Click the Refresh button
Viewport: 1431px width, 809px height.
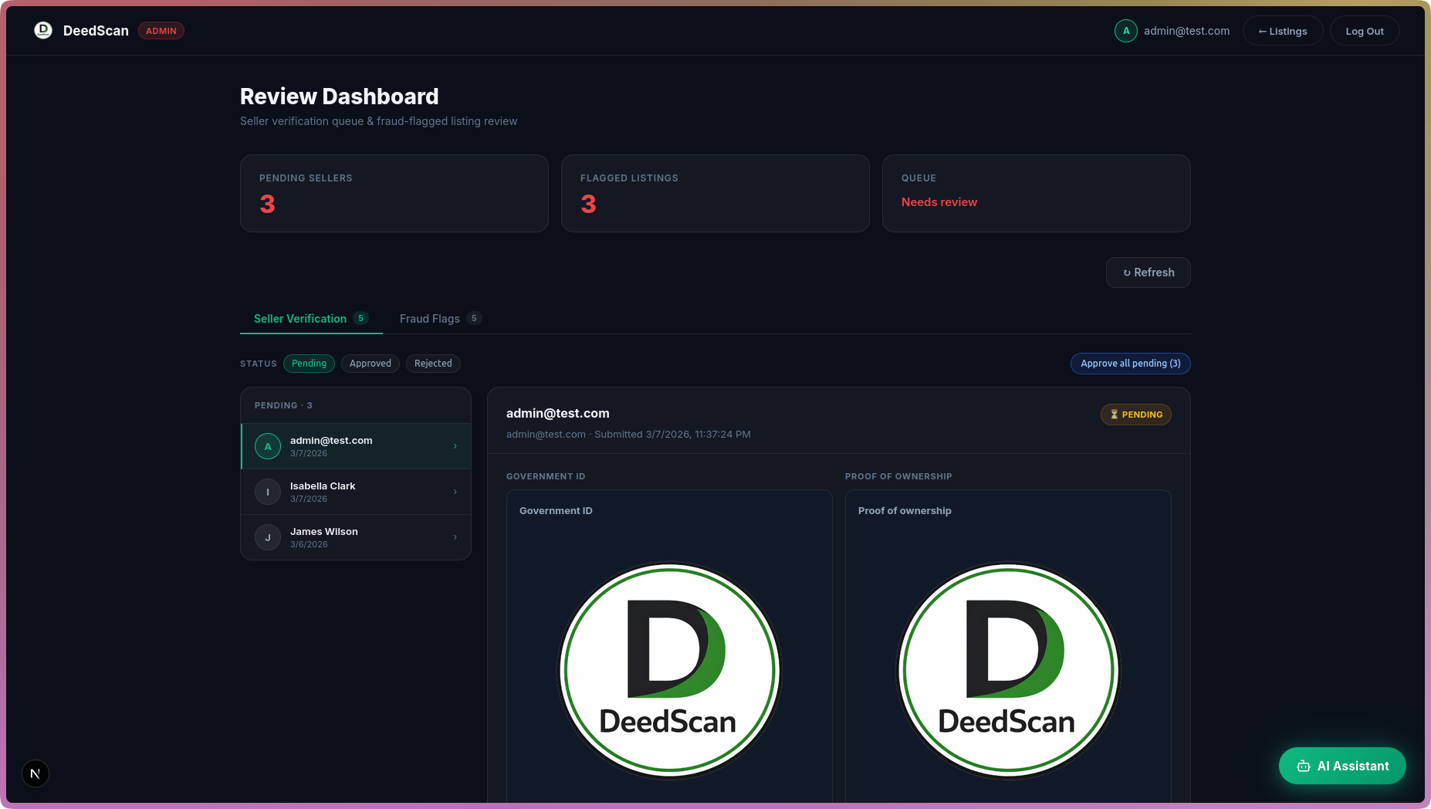point(1149,272)
